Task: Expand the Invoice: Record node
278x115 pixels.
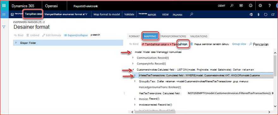Action: click(x=135, y=99)
